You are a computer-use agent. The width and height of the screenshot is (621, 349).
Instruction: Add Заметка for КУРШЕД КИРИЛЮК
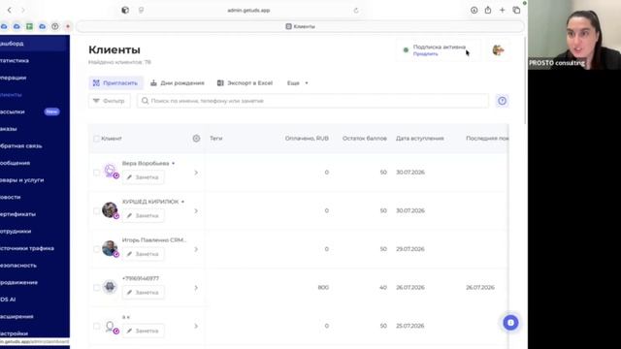[143, 215]
